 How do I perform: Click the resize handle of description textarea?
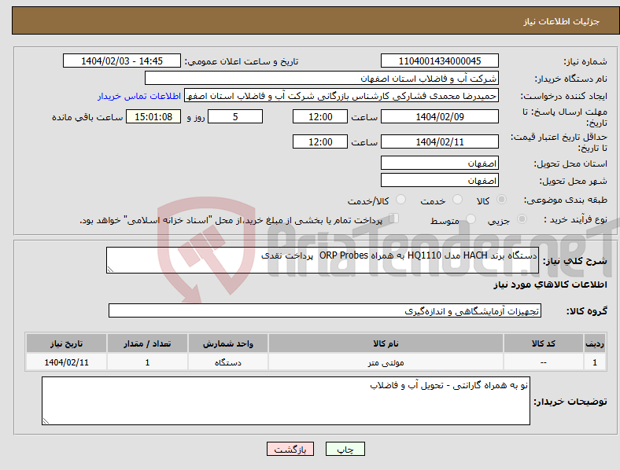click(x=110, y=270)
